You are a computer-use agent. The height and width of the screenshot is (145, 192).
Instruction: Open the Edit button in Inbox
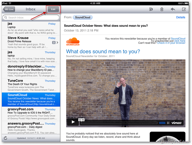tap(53, 9)
